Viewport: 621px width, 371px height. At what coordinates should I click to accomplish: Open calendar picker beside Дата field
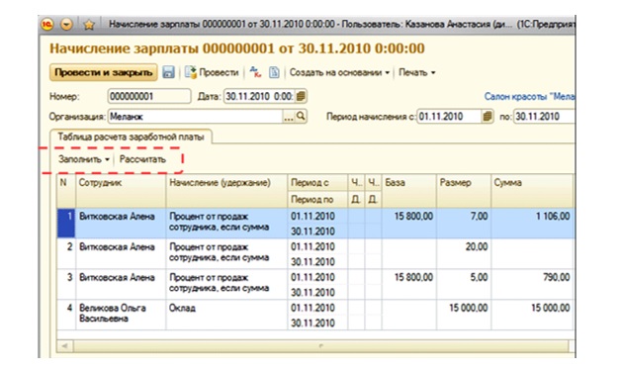tap(301, 96)
